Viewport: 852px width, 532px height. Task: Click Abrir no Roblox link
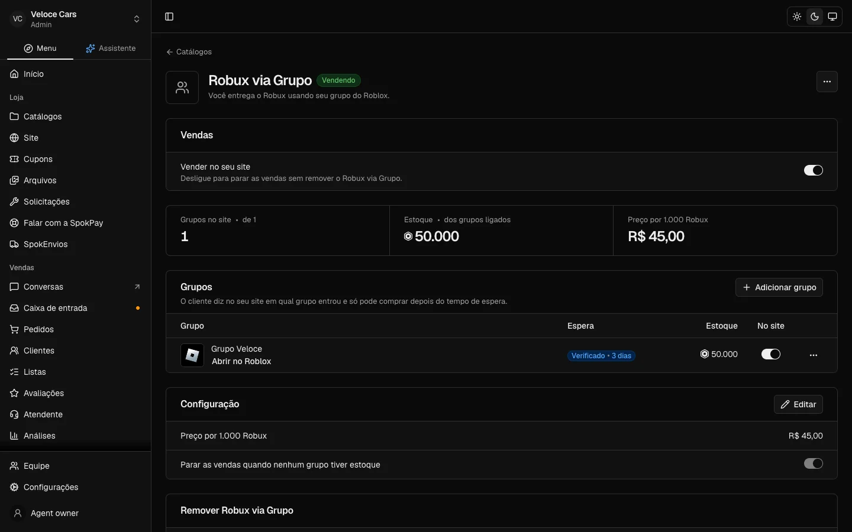coord(241,361)
